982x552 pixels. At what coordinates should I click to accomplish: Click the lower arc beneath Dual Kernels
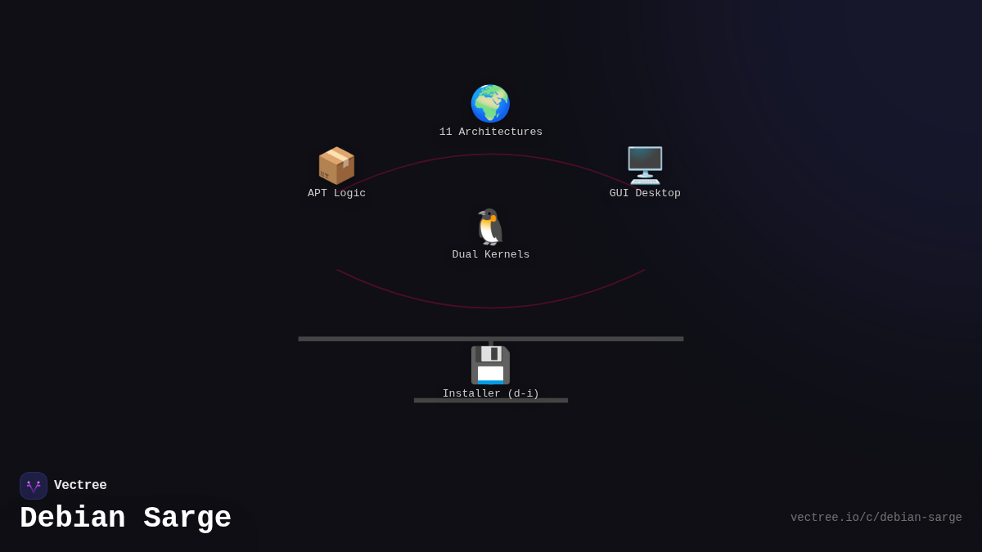coord(491,309)
